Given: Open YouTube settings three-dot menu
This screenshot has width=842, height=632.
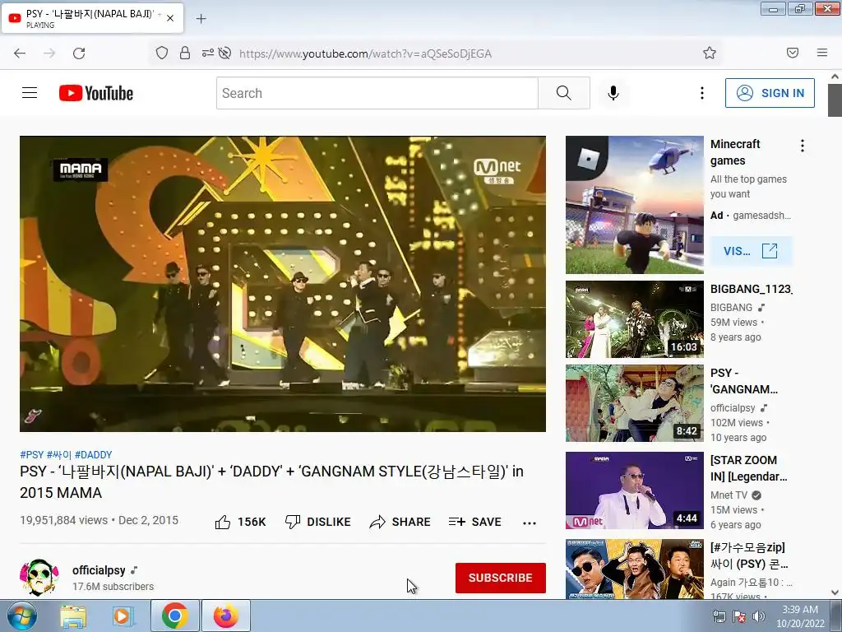Looking at the screenshot, I should point(702,93).
